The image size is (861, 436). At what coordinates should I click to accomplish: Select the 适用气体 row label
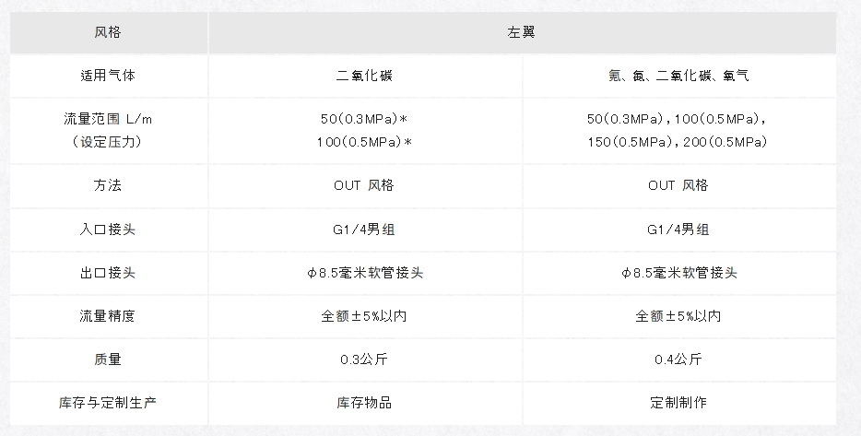click(108, 76)
